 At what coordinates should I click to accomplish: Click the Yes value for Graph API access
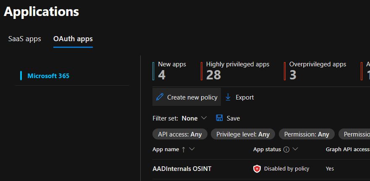[x=330, y=169]
